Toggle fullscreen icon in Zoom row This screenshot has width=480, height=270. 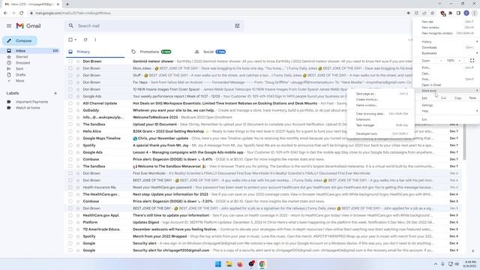[x=472, y=61]
